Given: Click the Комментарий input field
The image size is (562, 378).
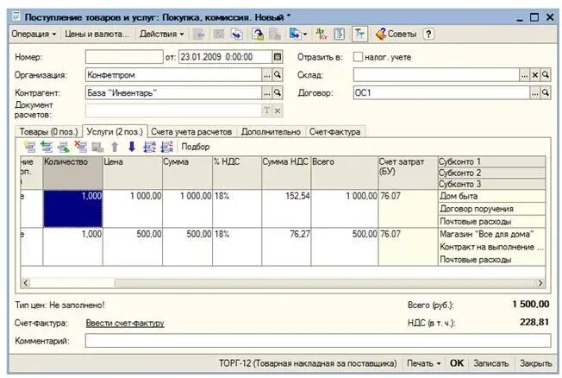Looking at the screenshot, I should click(x=318, y=341).
